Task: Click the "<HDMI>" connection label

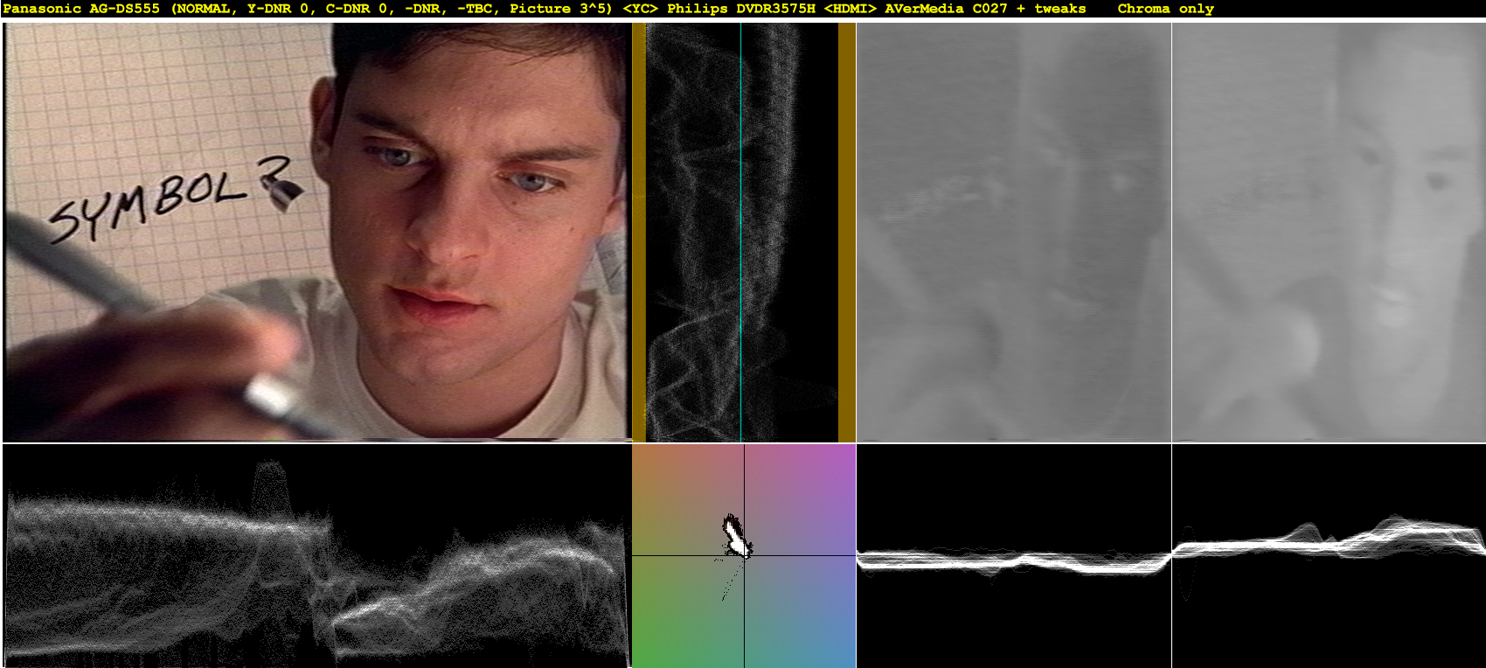Action: [850, 9]
